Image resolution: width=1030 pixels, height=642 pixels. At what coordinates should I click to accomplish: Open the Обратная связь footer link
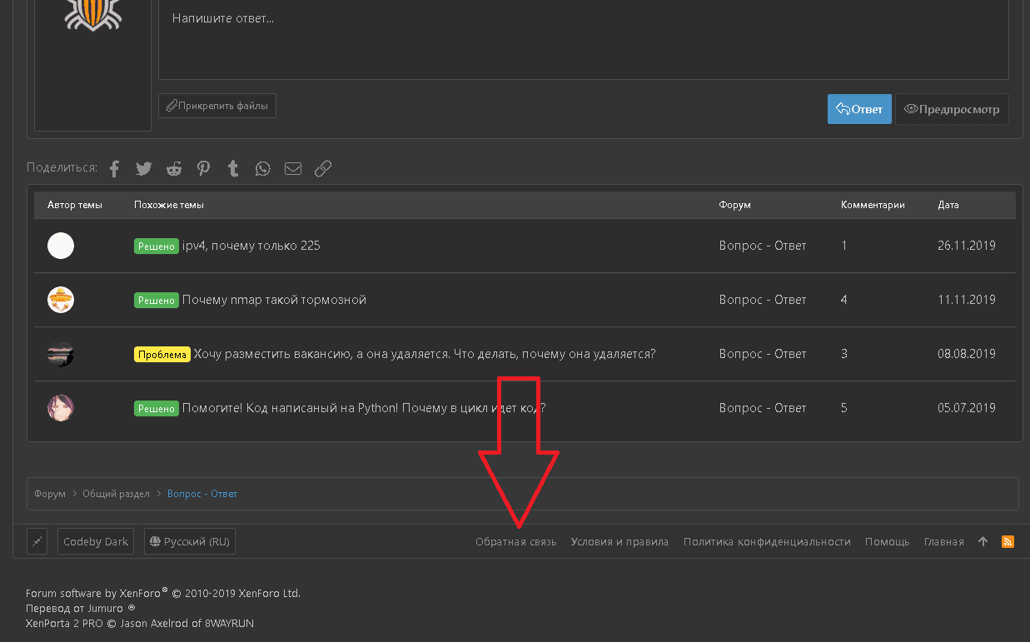tap(515, 541)
